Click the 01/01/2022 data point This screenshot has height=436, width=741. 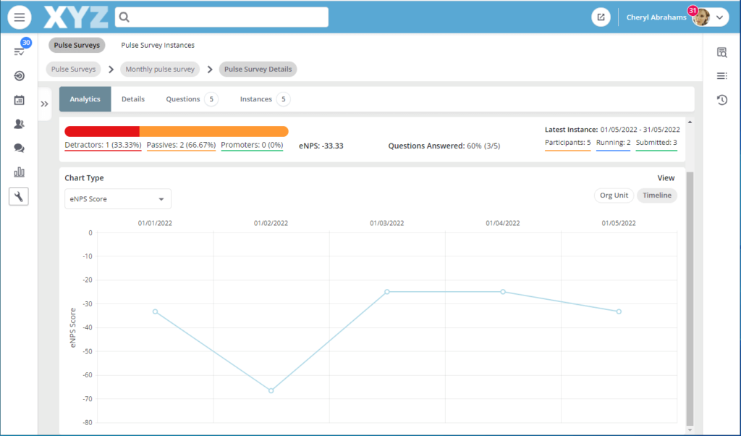coord(155,311)
